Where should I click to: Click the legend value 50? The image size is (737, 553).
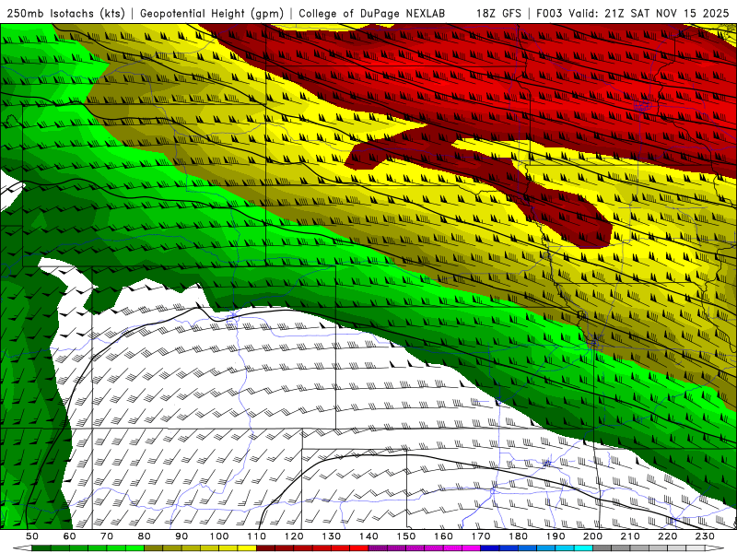coord(32,536)
